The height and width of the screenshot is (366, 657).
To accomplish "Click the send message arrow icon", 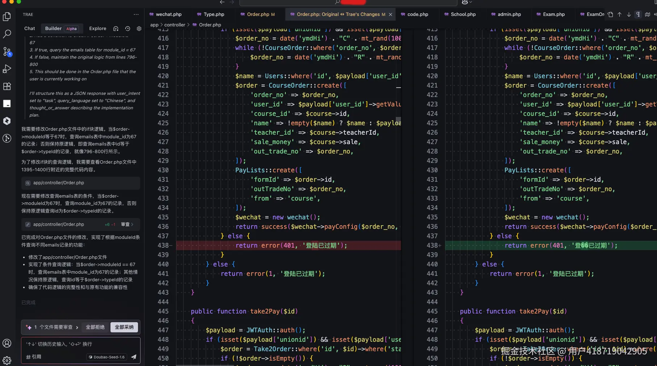I will (134, 357).
